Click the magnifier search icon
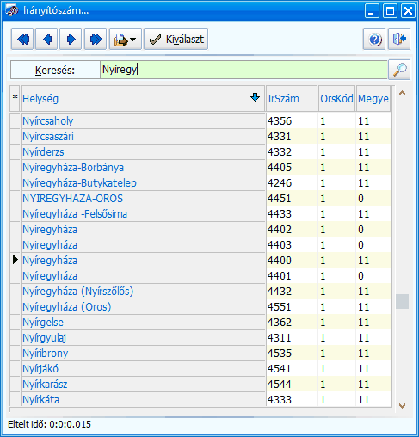Screen dimensions: 419x437 [x=399, y=70]
